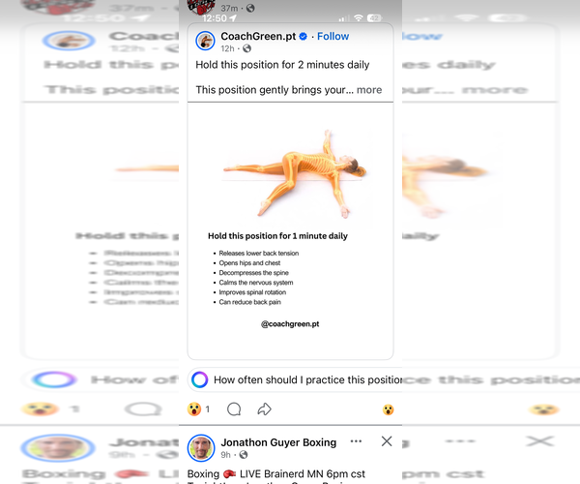Open the CoachGreen.pt page name
The width and height of the screenshot is (580, 484).
click(258, 36)
